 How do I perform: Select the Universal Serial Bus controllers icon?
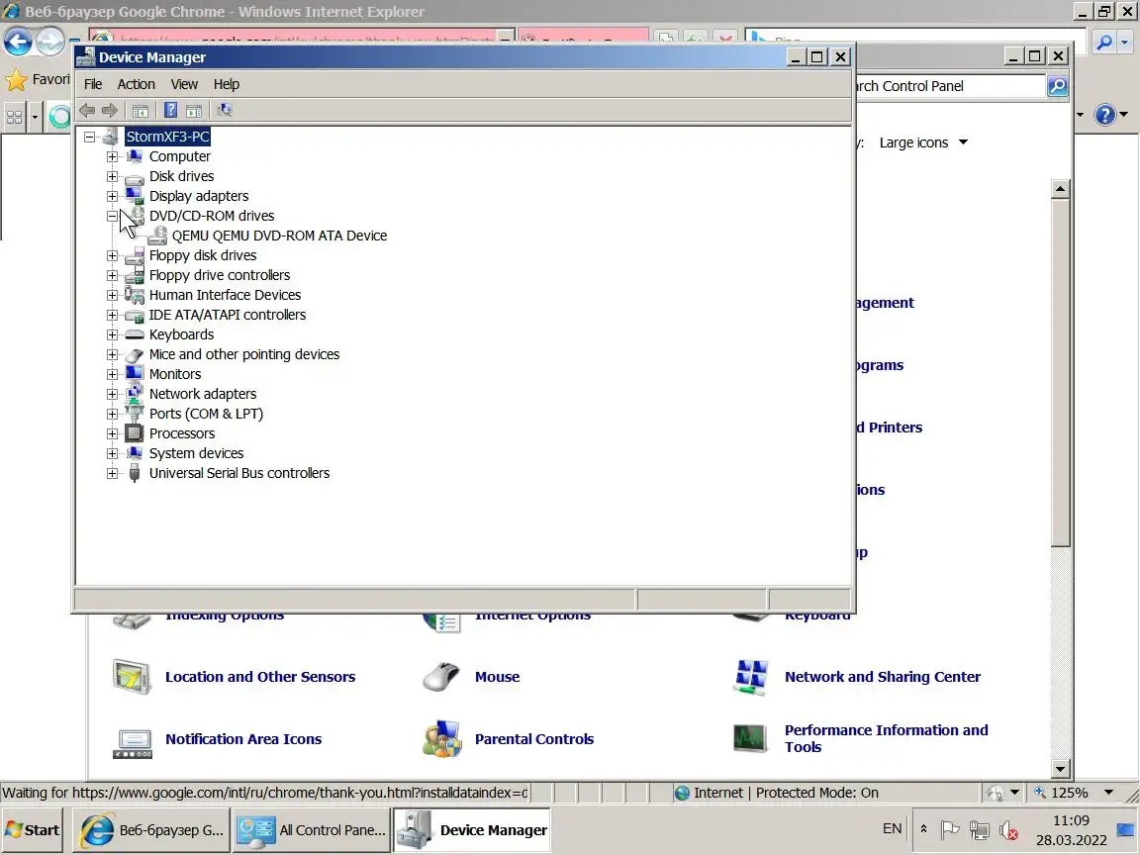(x=134, y=473)
